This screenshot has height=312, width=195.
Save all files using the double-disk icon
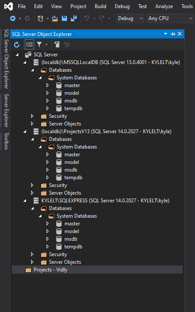[74, 18]
